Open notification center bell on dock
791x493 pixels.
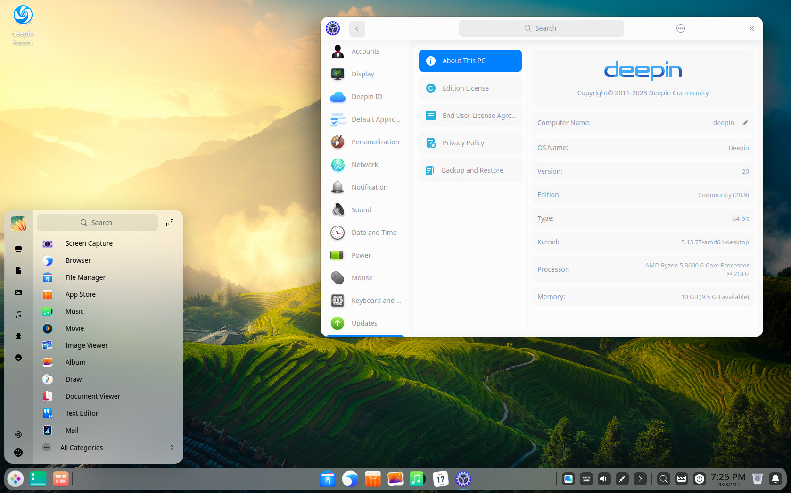click(x=775, y=479)
